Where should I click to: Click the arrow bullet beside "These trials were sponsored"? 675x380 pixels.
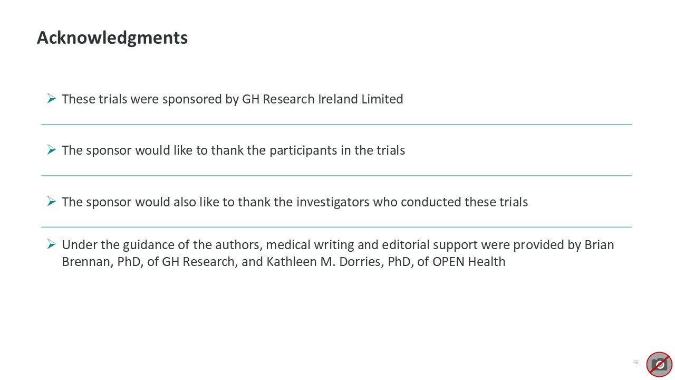(51, 99)
